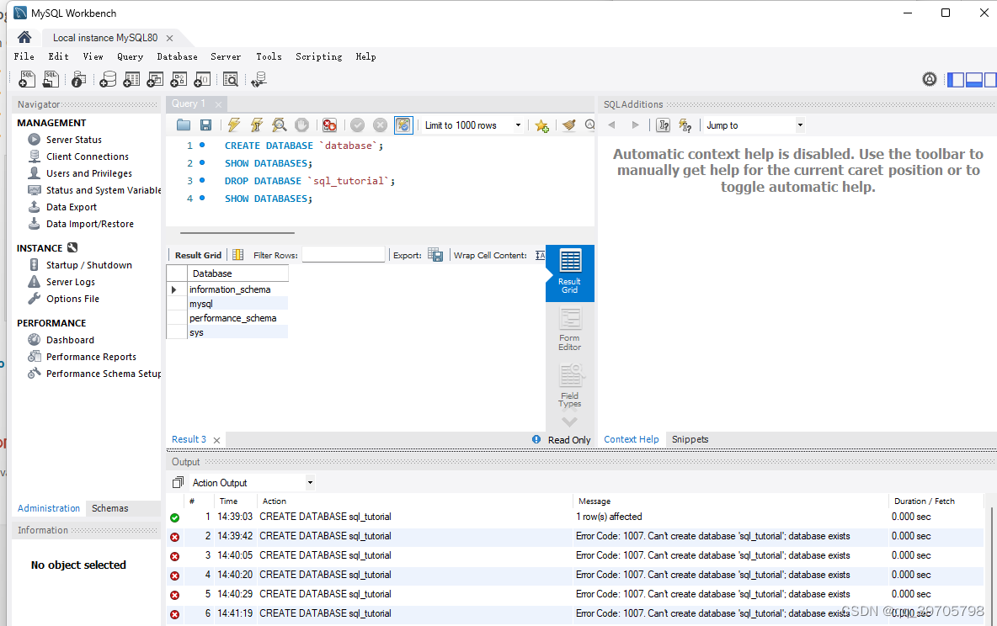Open the Scripting menu
The height and width of the screenshot is (626, 997).
point(318,56)
